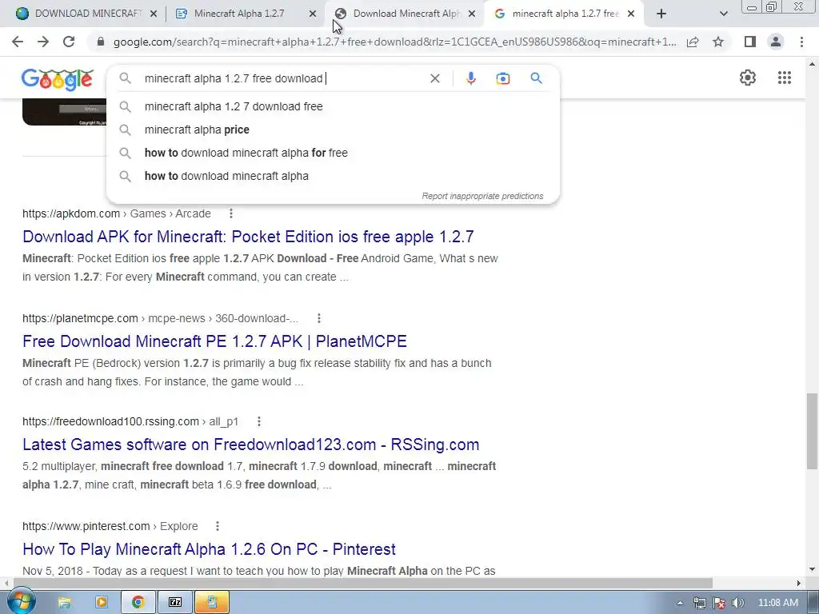Open Free Download Minecraft PE 1.2.7 APK result

point(214,341)
